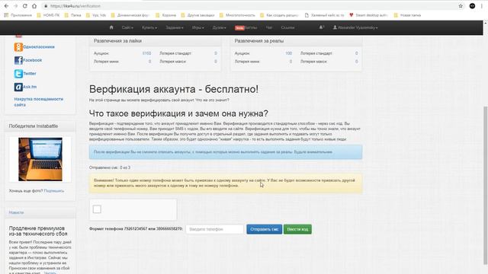Screen dimensions: 488x274
Task: Click the Facebook icon in the sidebar
Action: [18, 60]
